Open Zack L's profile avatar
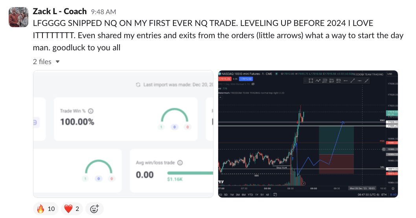The height and width of the screenshot is (218, 416). click(x=18, y=17)
